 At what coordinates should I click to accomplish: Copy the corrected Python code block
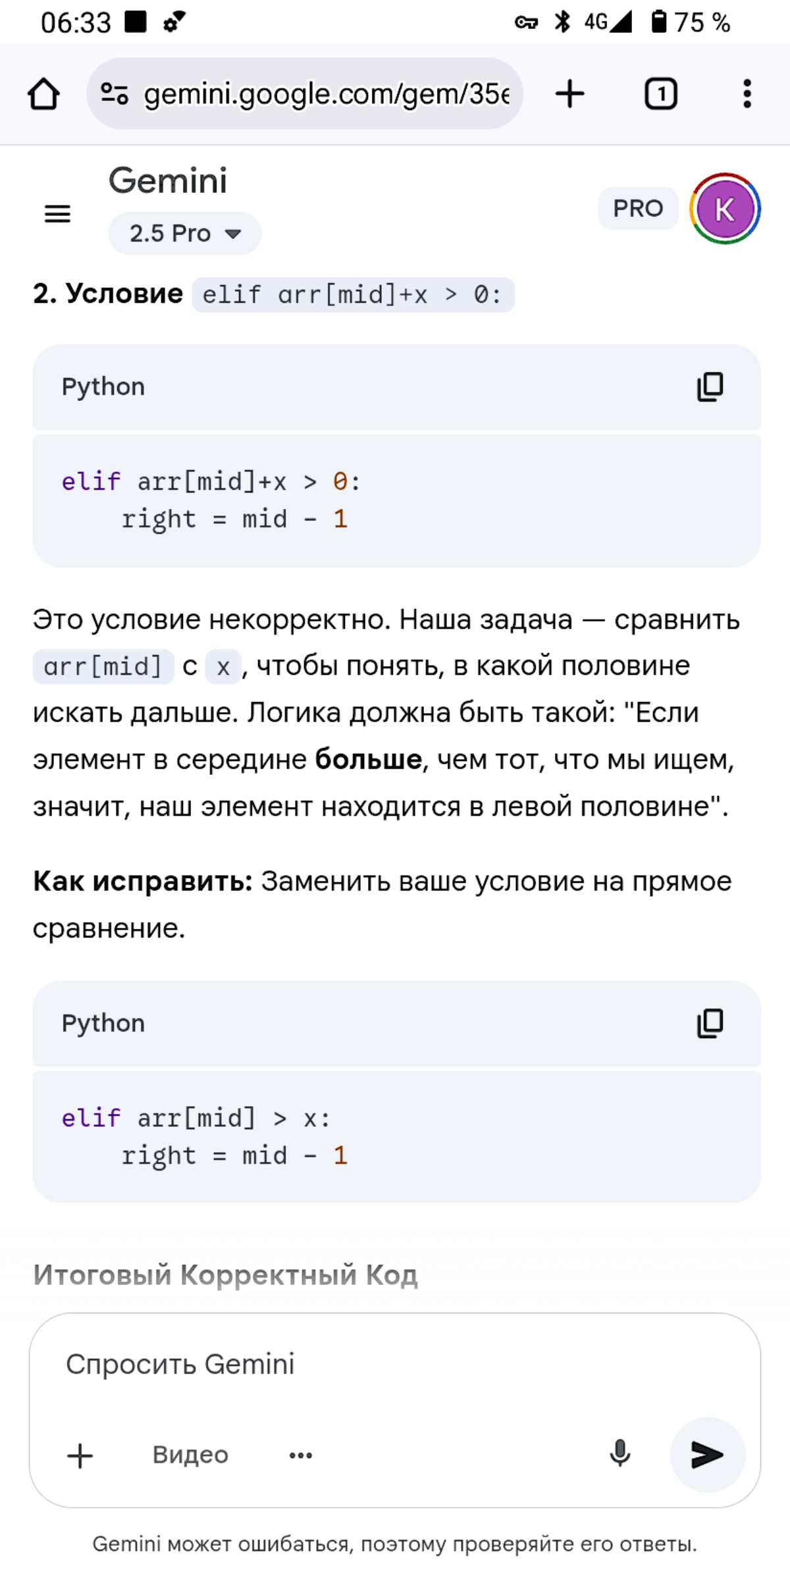pyautogui.click(x=710, y=1023)
